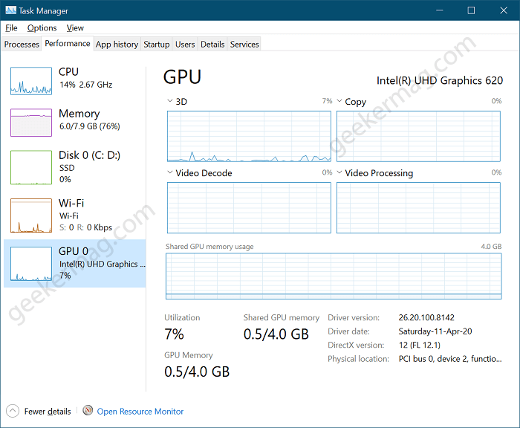Open Resource Monitor link

coord(140,412)
